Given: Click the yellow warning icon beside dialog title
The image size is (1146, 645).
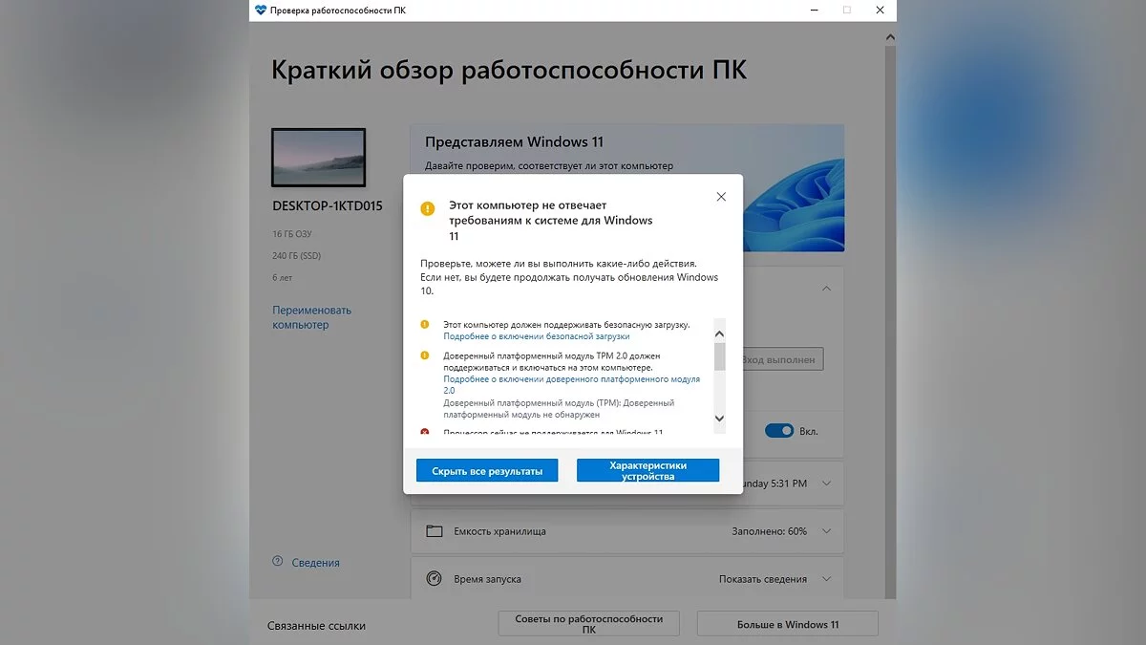Looking at the screenshot, I should pyautogui.click(x=428, y=207).
